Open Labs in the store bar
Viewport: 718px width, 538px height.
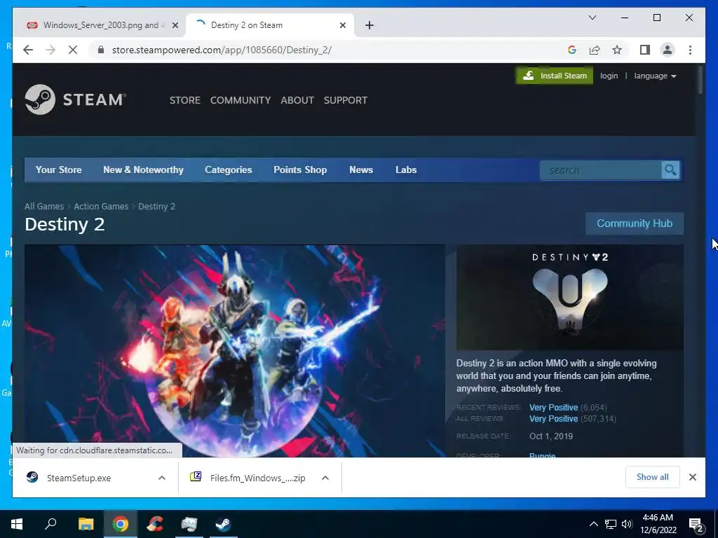(406, 170)
